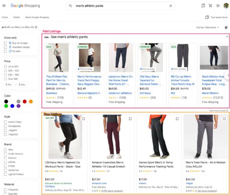The width and height of the screenshot is (230, 195).
Task: Clear the search query with X
Action: [171, 6]
